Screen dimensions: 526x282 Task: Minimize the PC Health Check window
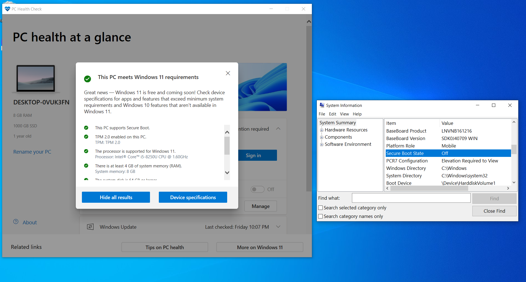(271, 9)
